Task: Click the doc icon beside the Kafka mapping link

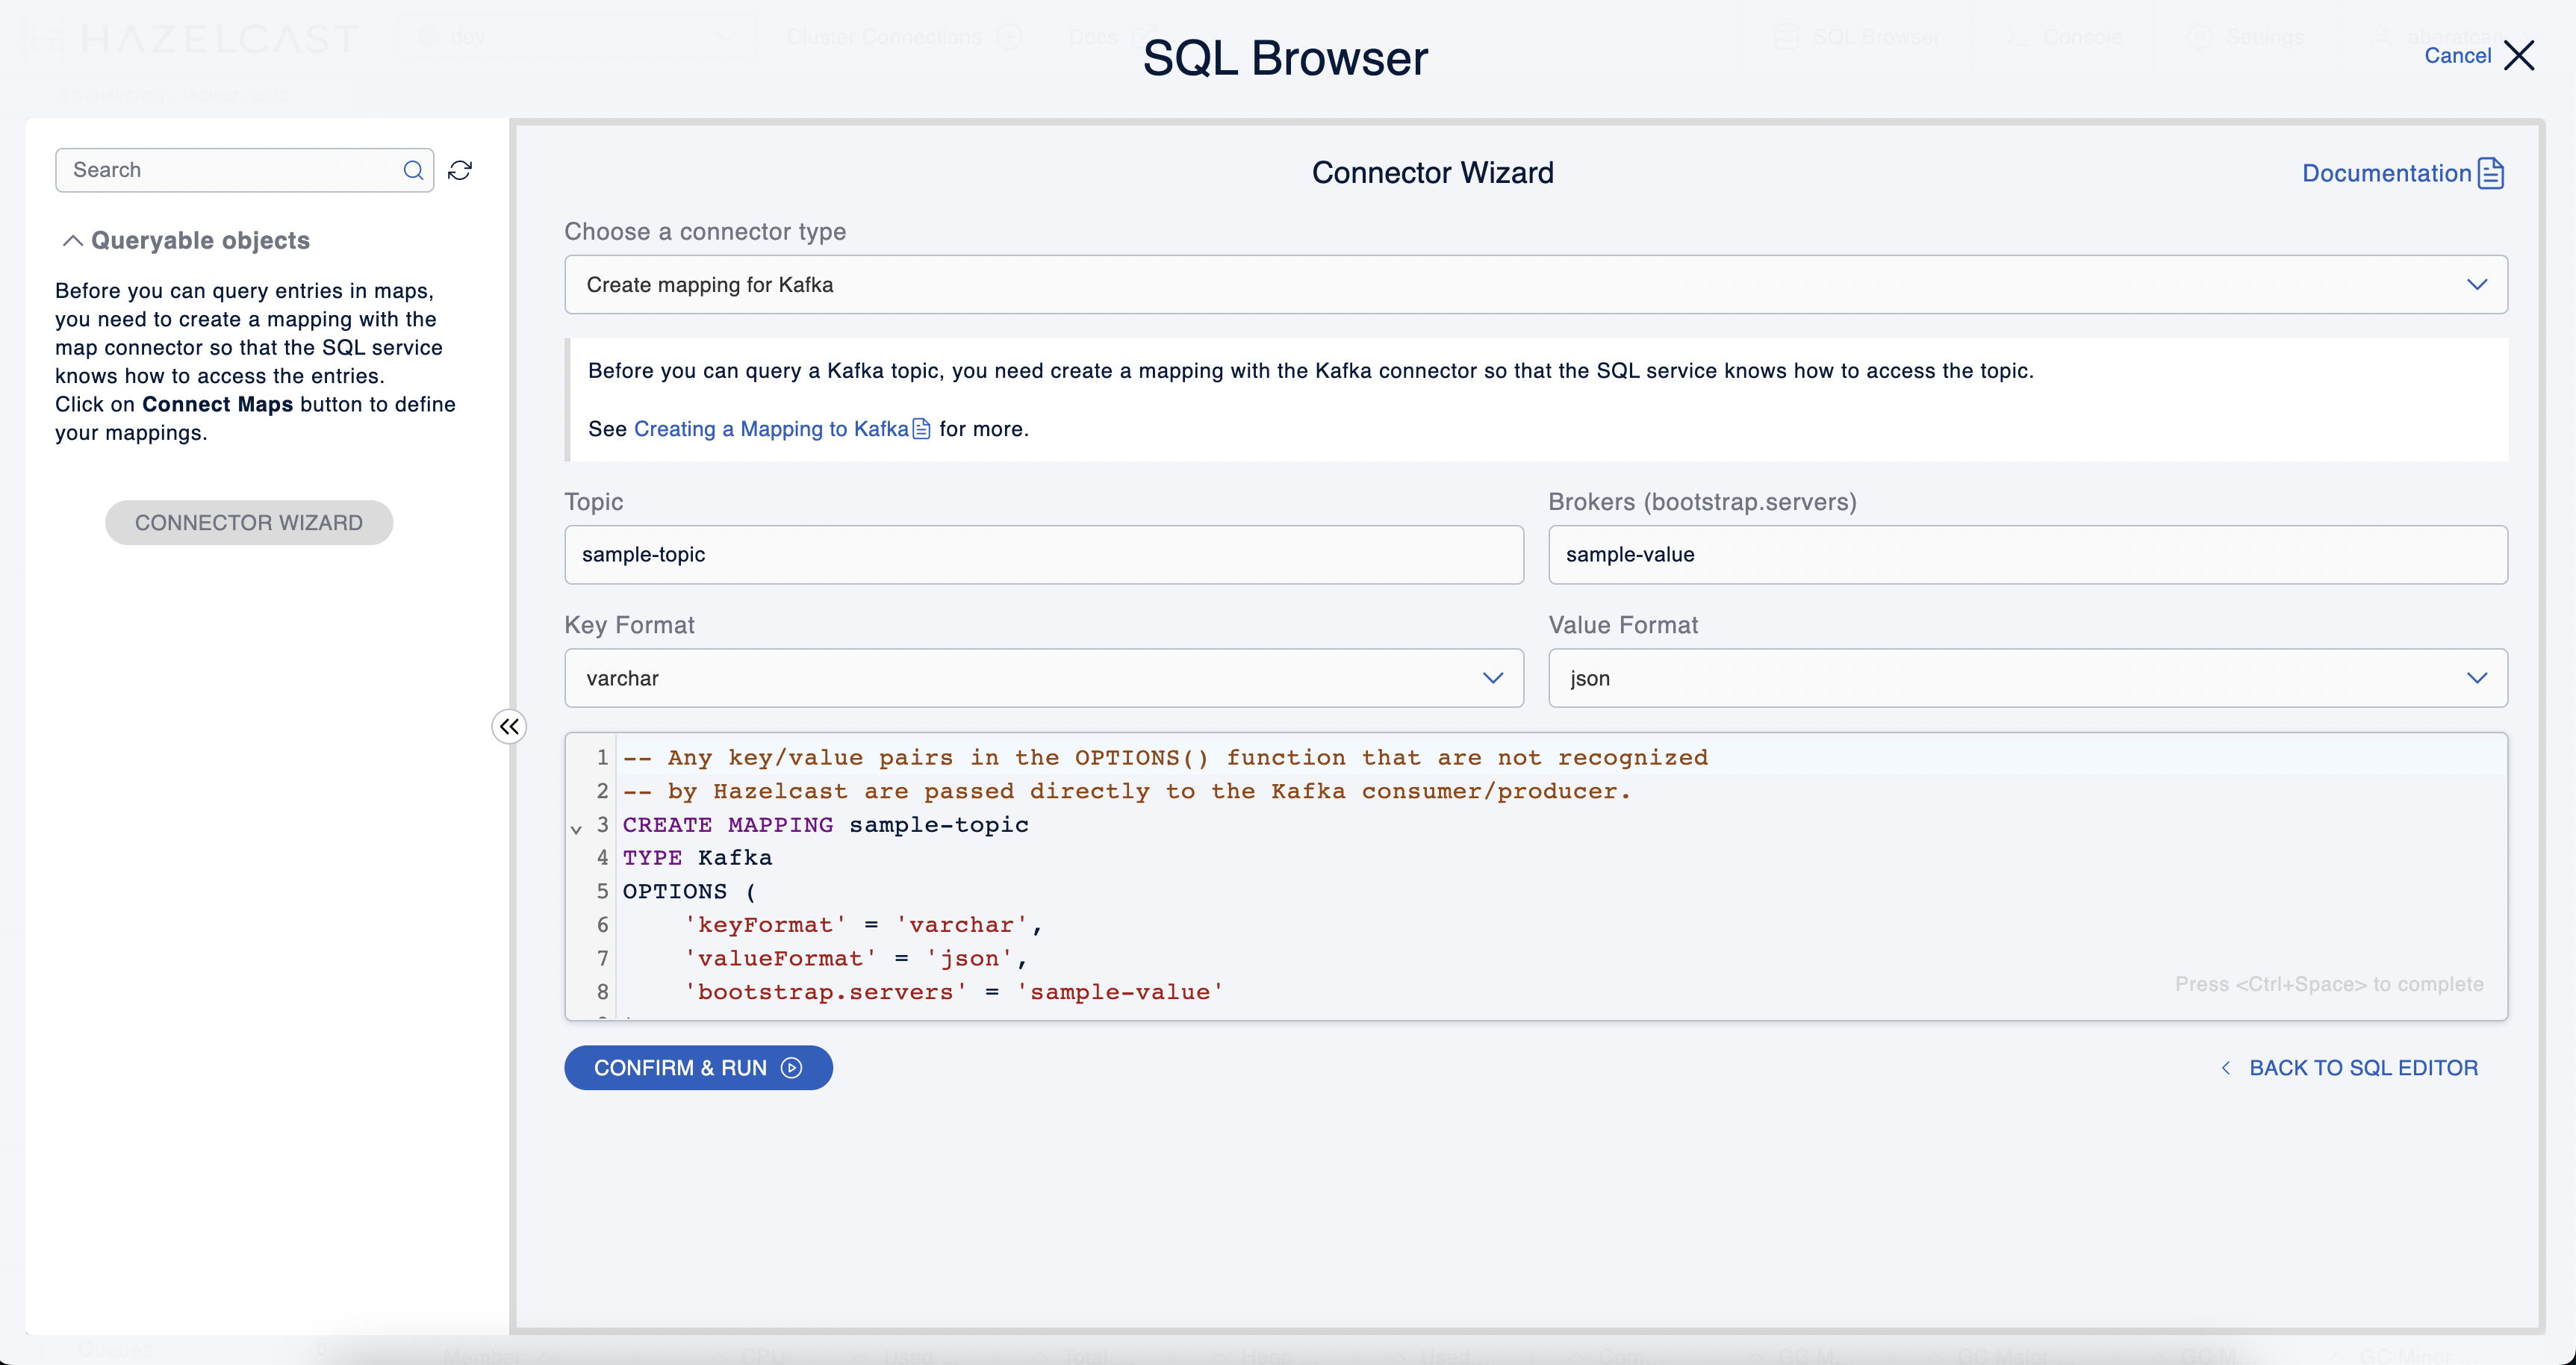Action: coord(921,428)
